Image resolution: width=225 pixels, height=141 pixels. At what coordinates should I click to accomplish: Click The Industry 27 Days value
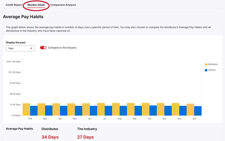[x=85, y=137]
